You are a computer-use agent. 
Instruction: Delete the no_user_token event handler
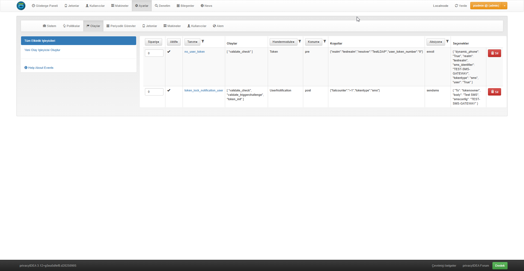pyautogui.click(x=494, y=53)
